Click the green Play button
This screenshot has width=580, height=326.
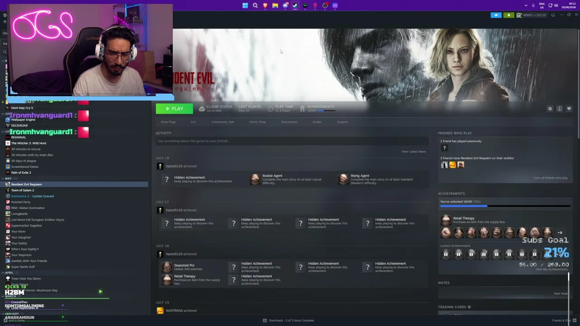pos(174,109)
